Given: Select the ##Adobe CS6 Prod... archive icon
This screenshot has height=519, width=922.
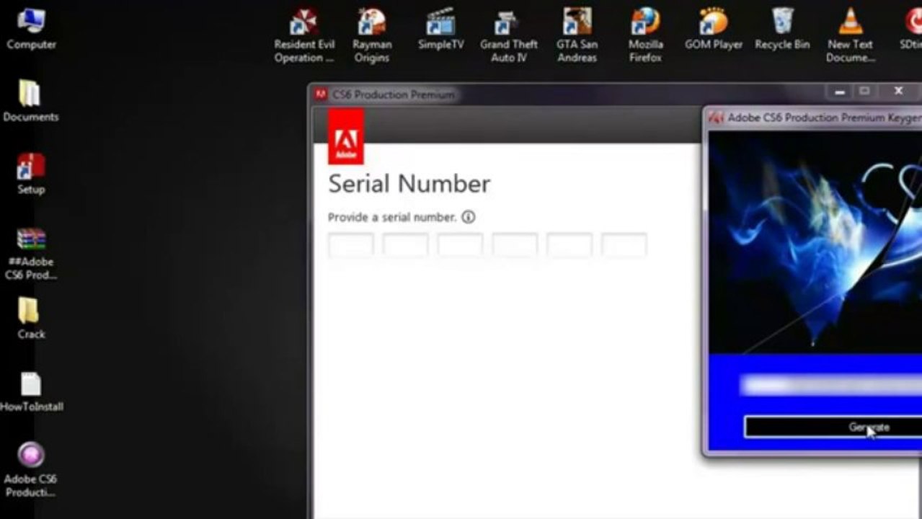Looking at the screenshot, I should [x=31, y=253].
